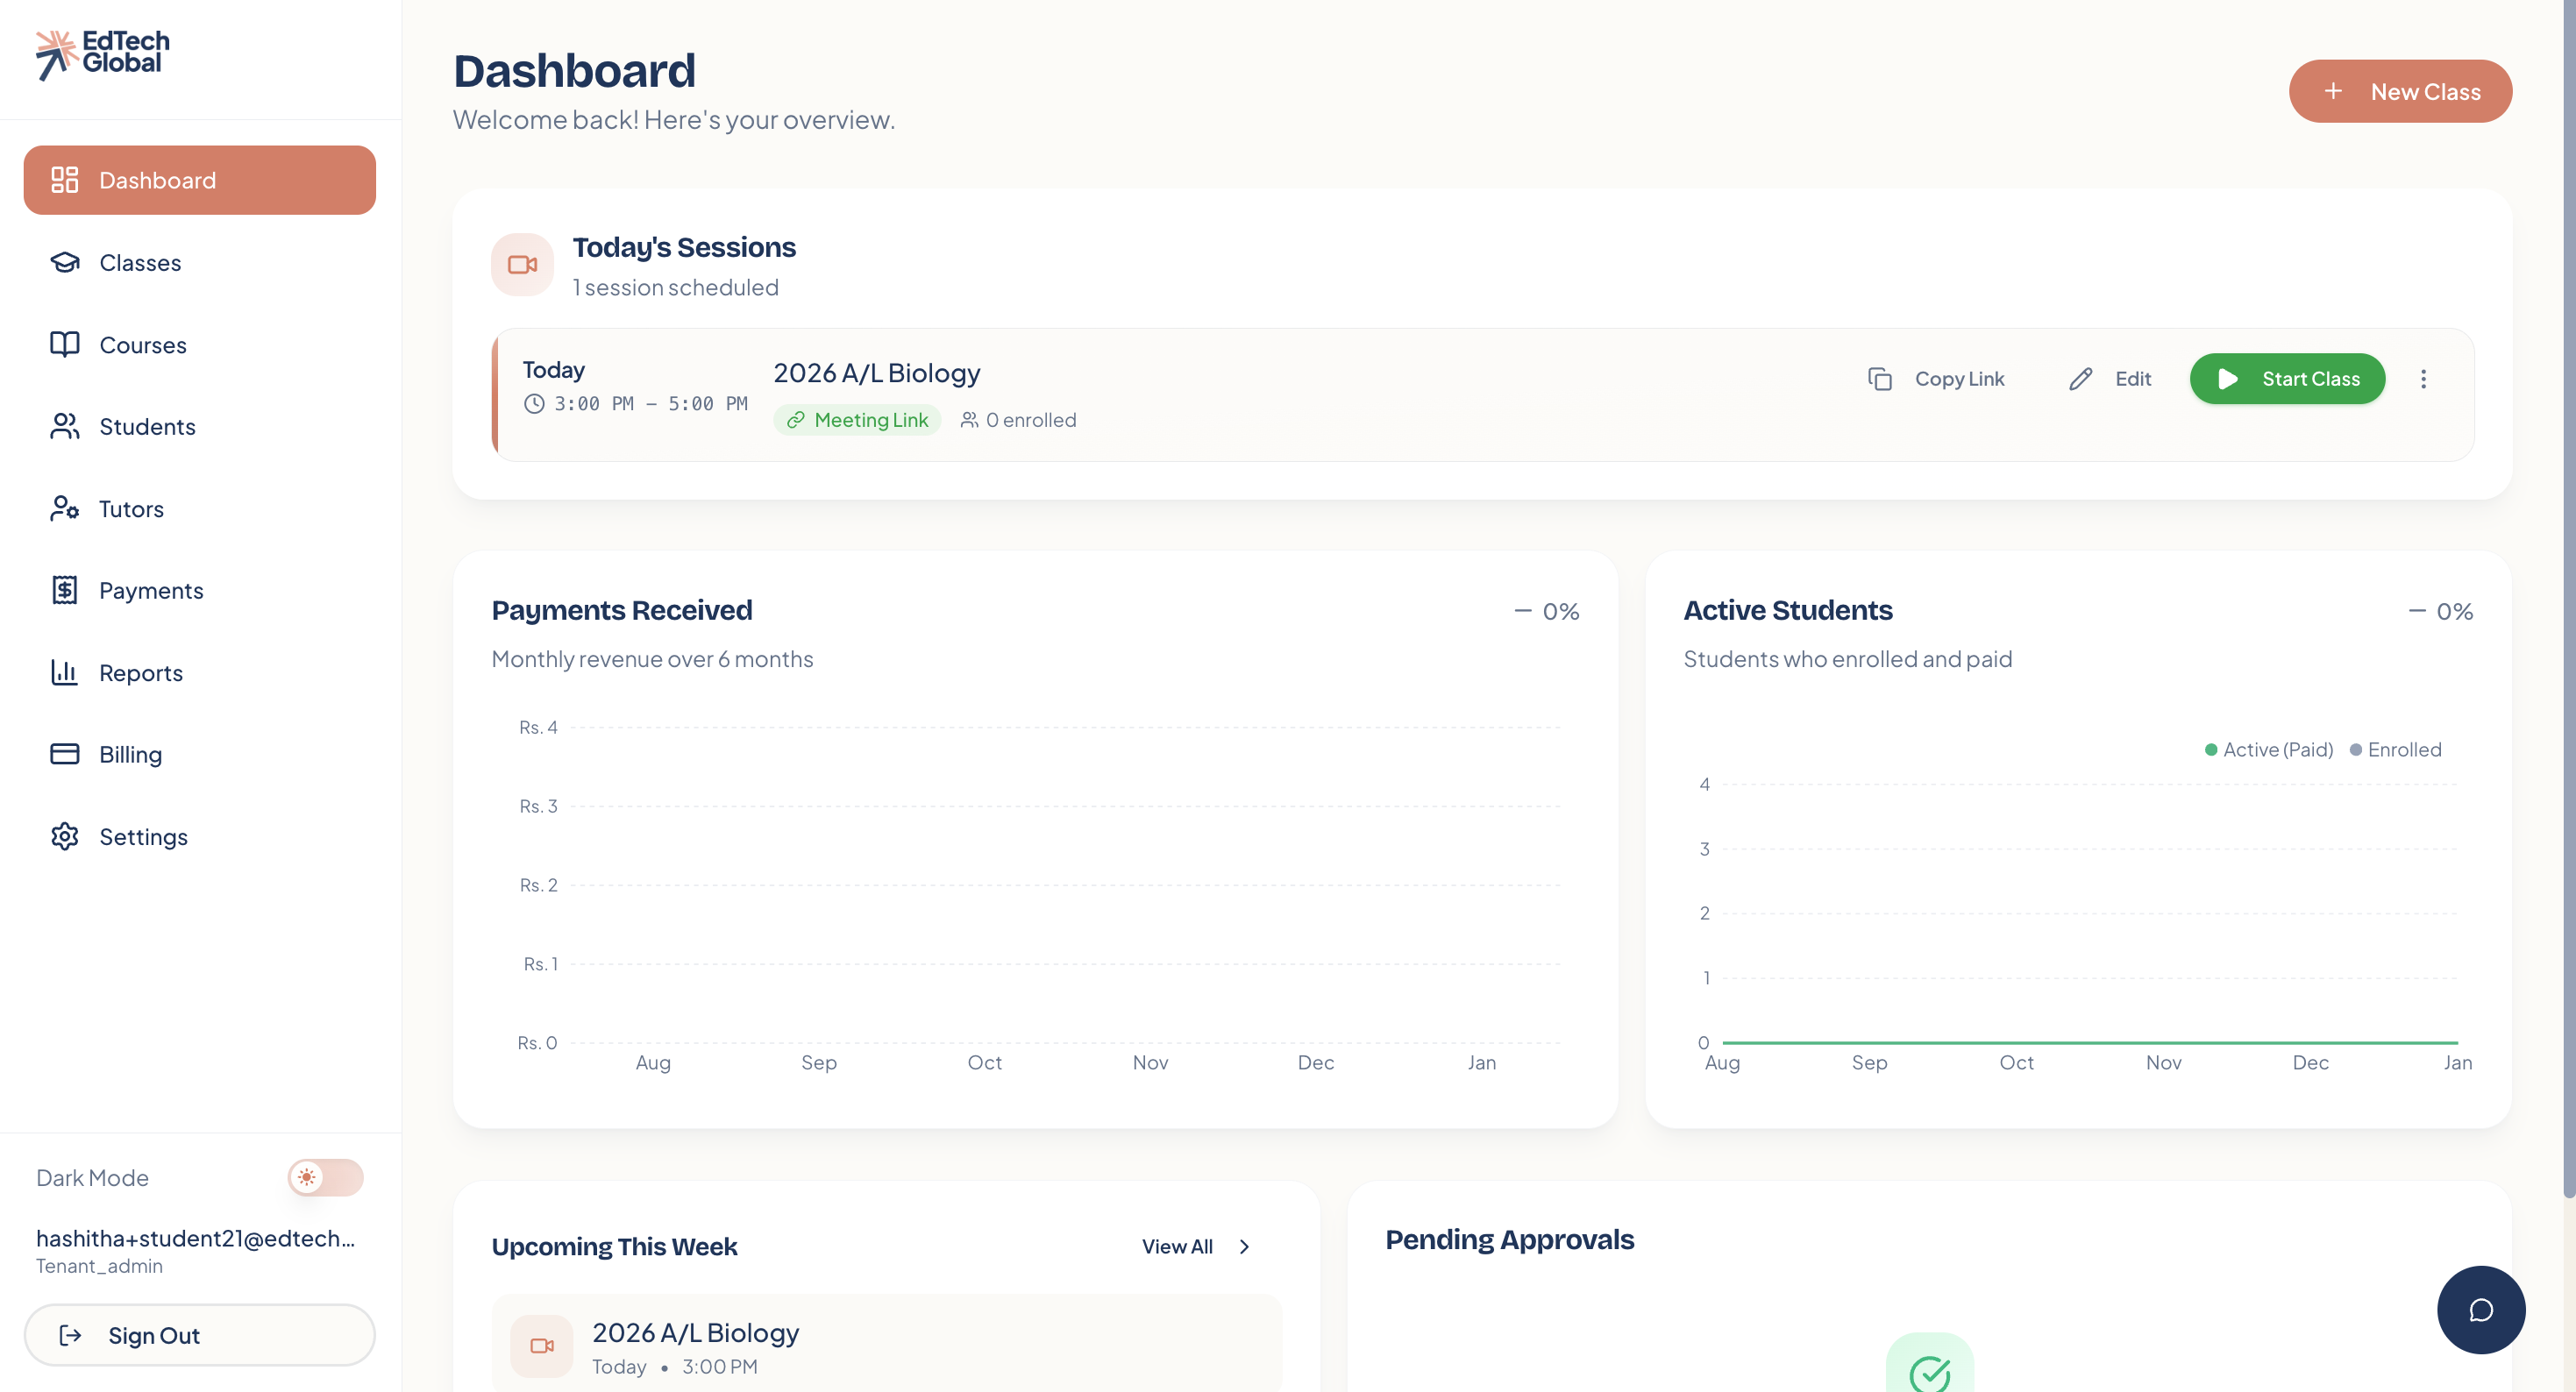The image size is (2576, 1392).
Task: Go to Payments in the sidebar
Action: [x=151, y=591]
